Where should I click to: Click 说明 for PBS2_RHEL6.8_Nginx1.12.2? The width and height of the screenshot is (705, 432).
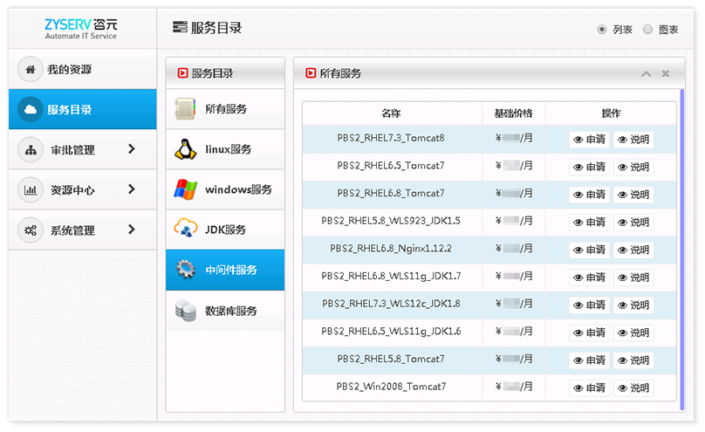[633, 250]
